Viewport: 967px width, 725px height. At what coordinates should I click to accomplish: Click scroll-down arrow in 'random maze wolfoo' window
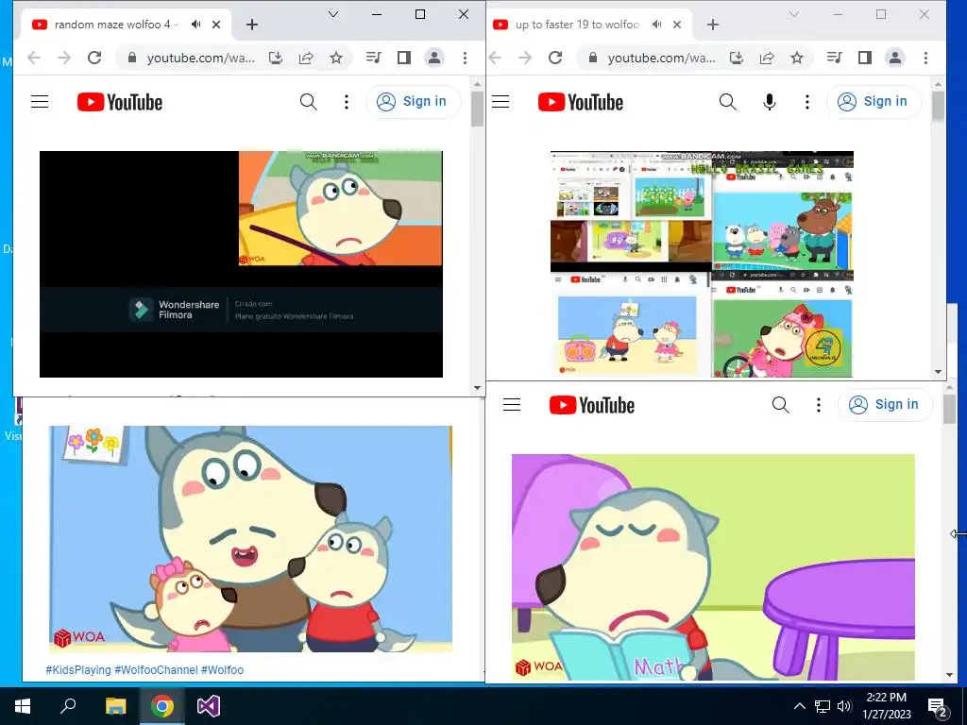pyautogui.click(x=477, y=388)
